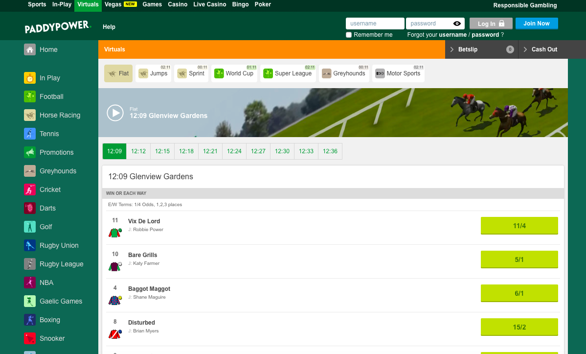
Task: Select the 12:15 race time
Action: [x=162, y=151]
